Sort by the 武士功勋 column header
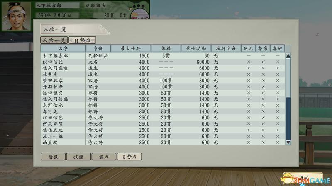 tap(196, 48)
